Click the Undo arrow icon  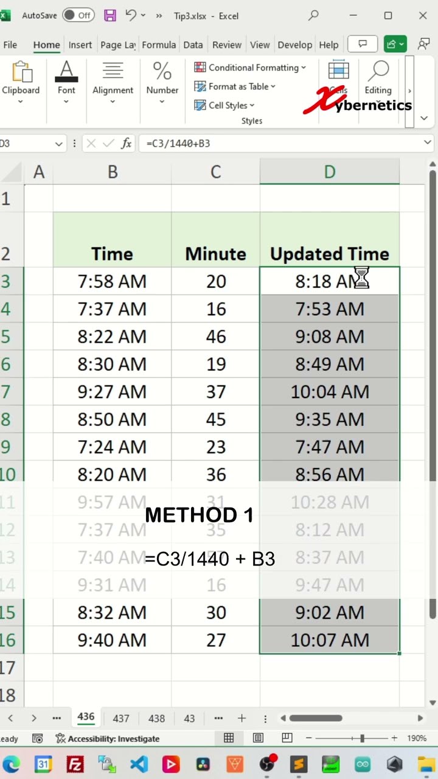click(131, 15)
